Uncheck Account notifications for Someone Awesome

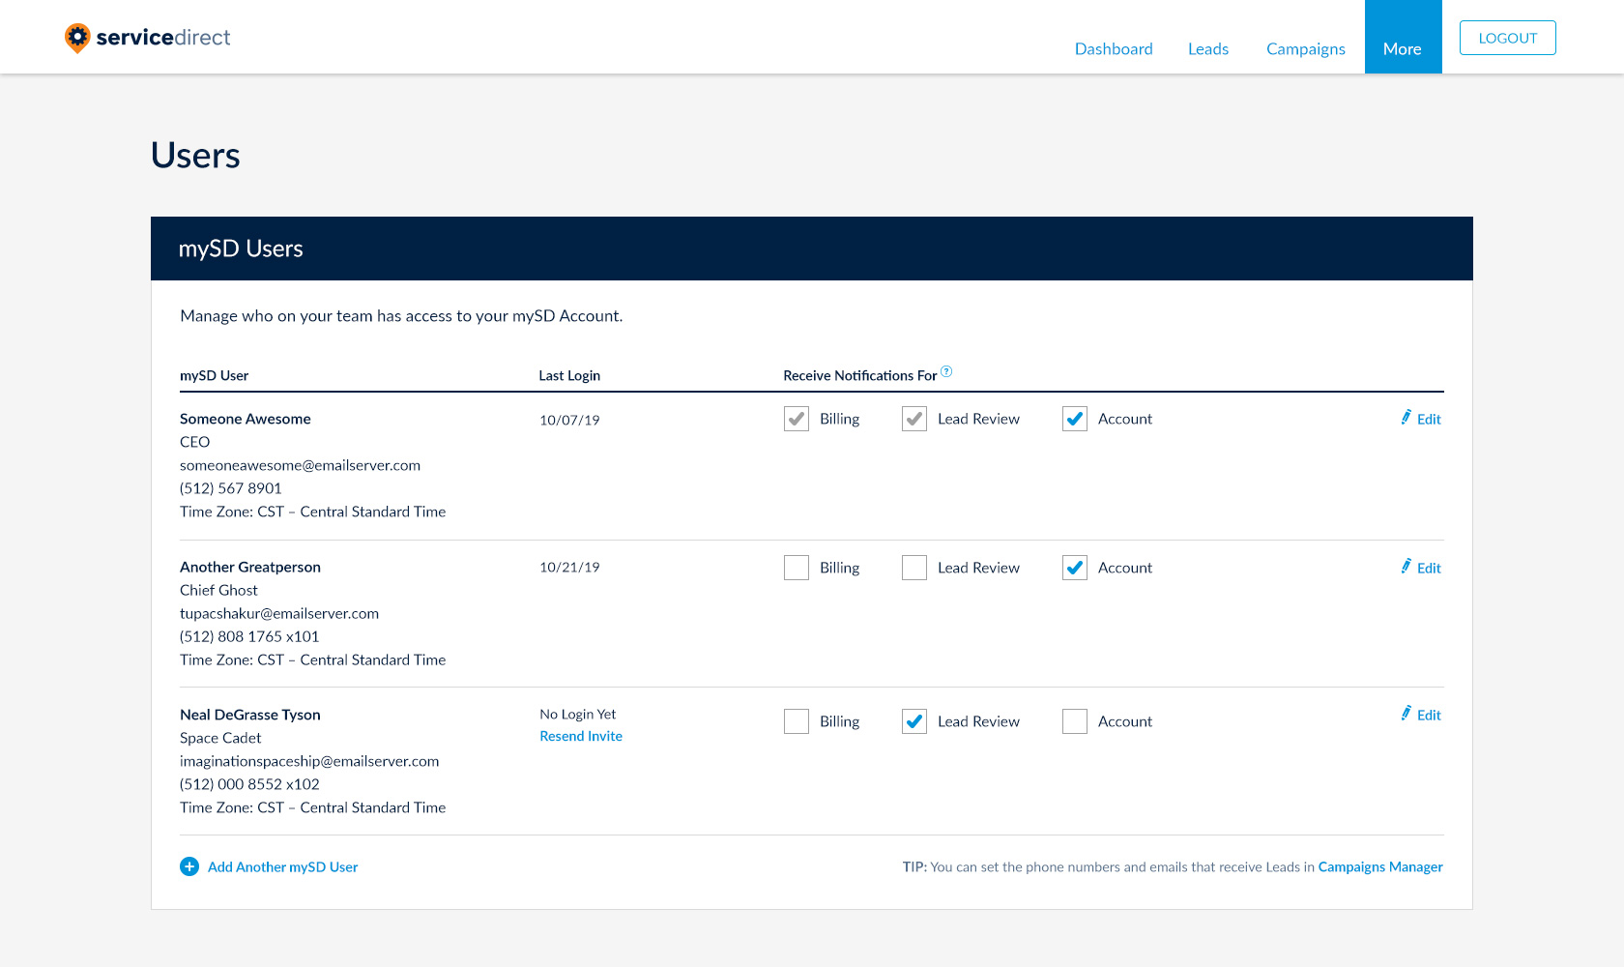(1075, 419)
